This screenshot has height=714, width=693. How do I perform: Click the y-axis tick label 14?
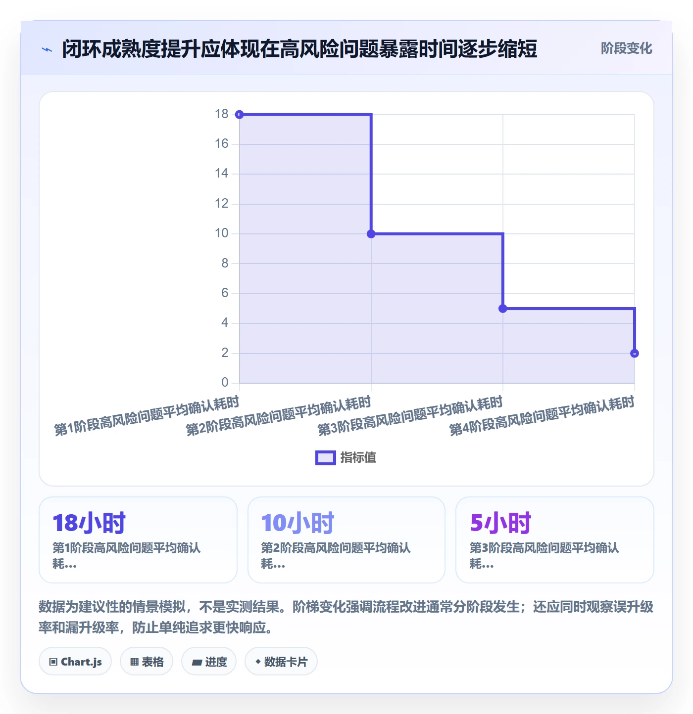[222, 174]
